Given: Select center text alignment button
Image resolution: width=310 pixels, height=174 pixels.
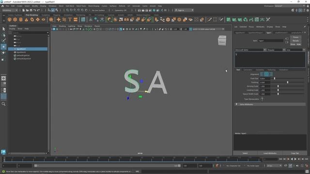Looking at the screenshot, I should coord(266,74).
